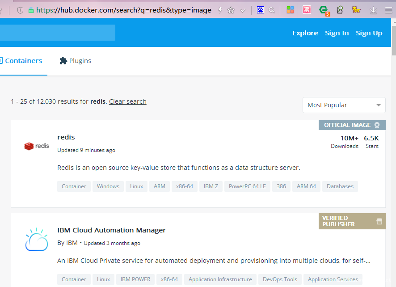
Task: Click the pink ticket extension icon
Action: click(307, 10)
